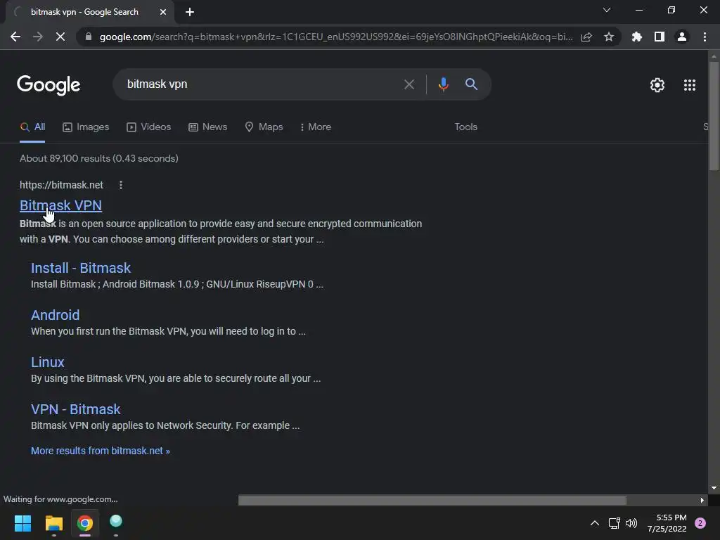Open Google quick settings gear
This screenshot has width=720, height=540.
point(657,85)
